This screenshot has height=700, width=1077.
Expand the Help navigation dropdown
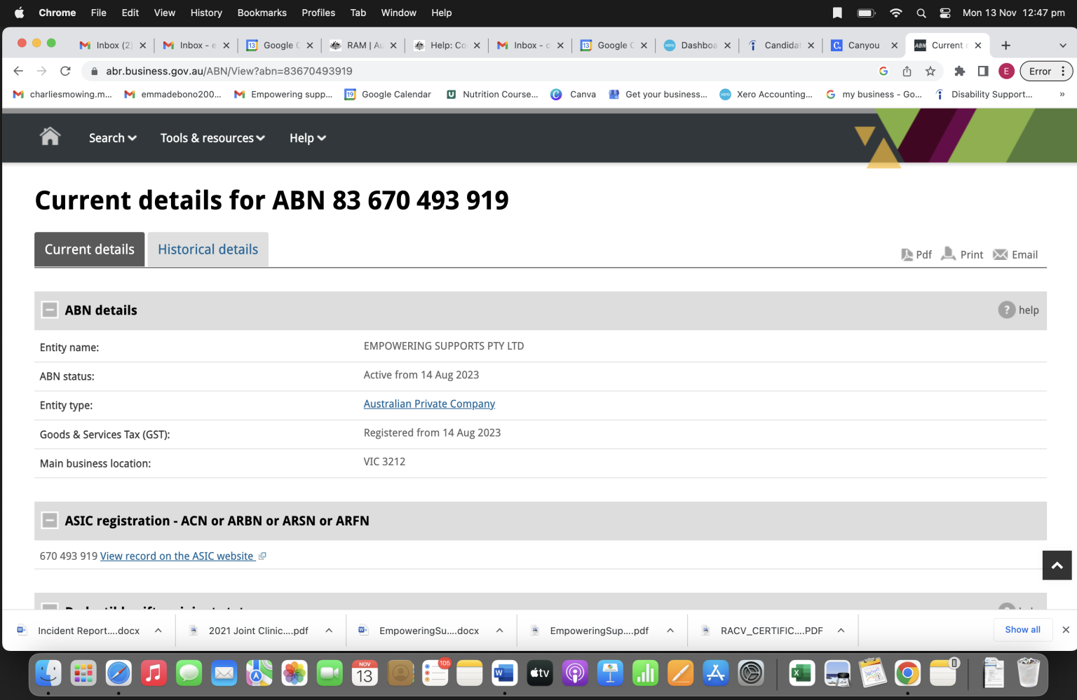(x=308, y=138)
